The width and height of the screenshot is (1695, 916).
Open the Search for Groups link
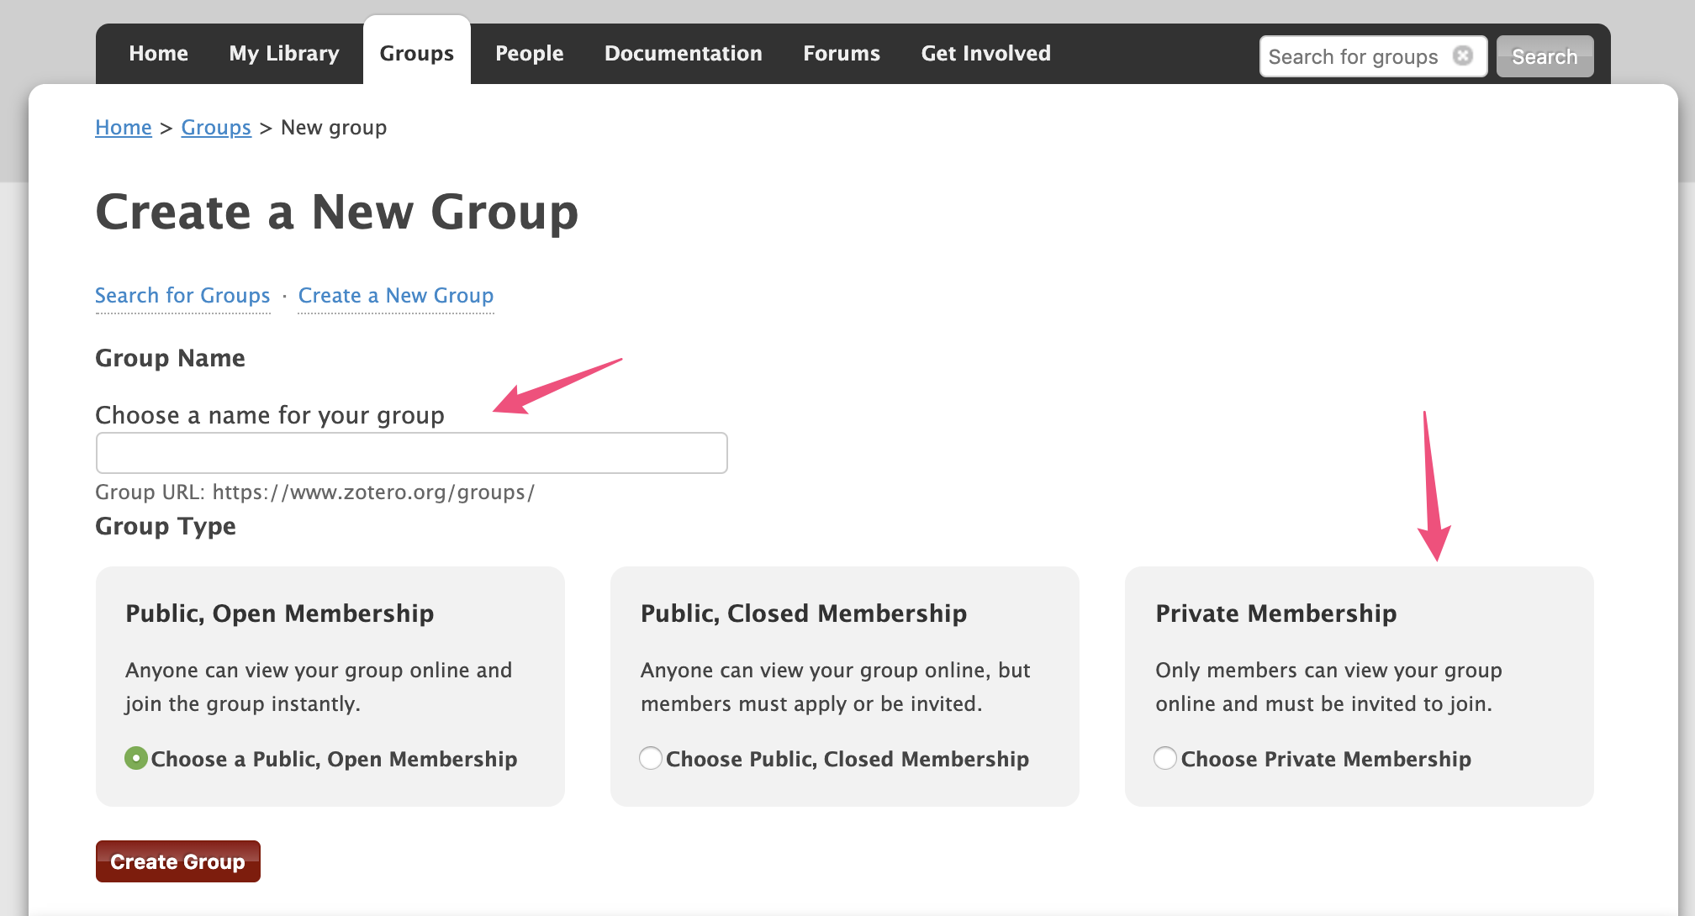(182, 296)
